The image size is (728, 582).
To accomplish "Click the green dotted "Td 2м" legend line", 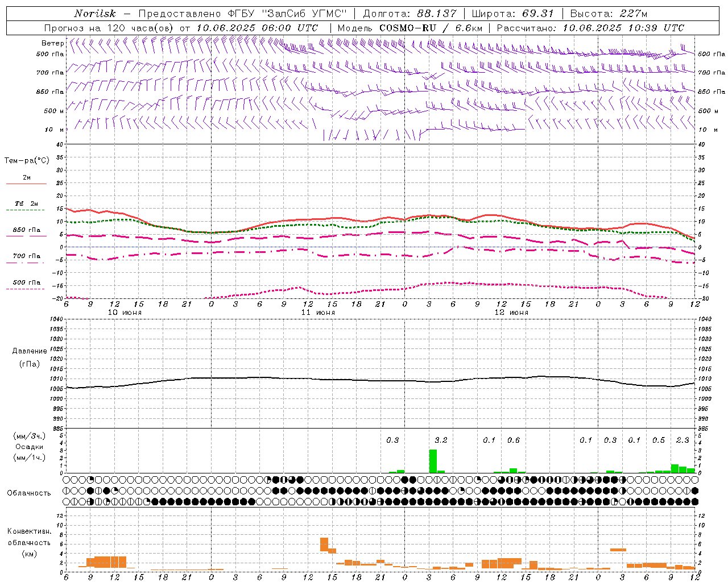I will (25, 210).
